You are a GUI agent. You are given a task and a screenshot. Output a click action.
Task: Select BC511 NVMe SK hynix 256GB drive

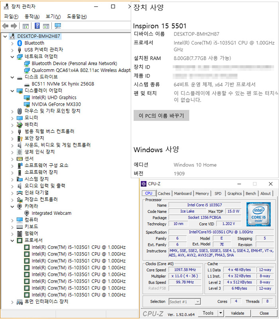tap(63, 84)
